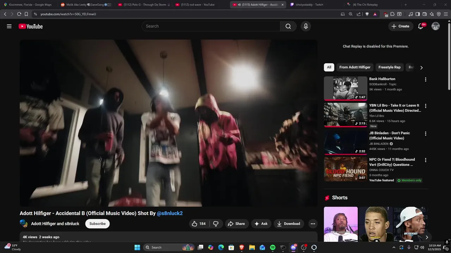This screenshot has height=253, width=451.
Task: Switch to the ishotyodaddy Twitch tab
Action: point(316,5)
